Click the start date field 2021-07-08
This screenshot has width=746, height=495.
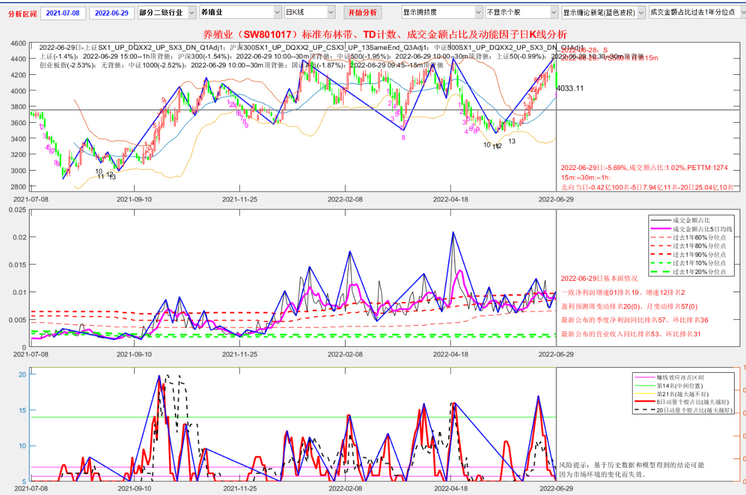point(63,13)
